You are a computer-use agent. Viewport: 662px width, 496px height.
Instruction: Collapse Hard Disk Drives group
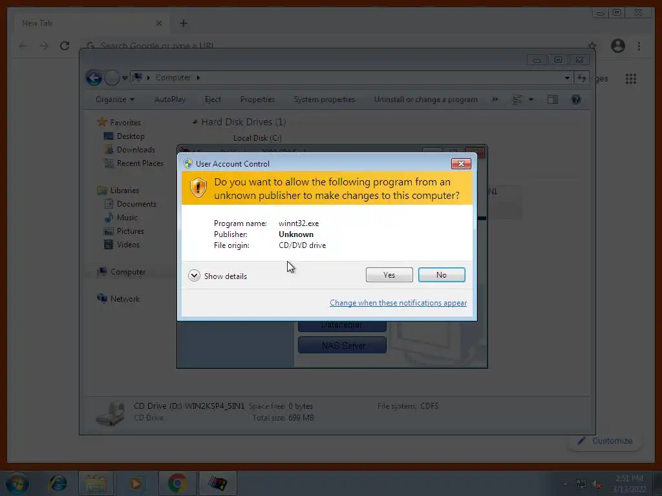click(x=195, y=122)
